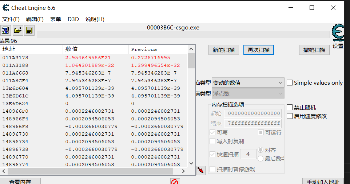Click the Cheat Engine logo above 设置

[338, 33]
